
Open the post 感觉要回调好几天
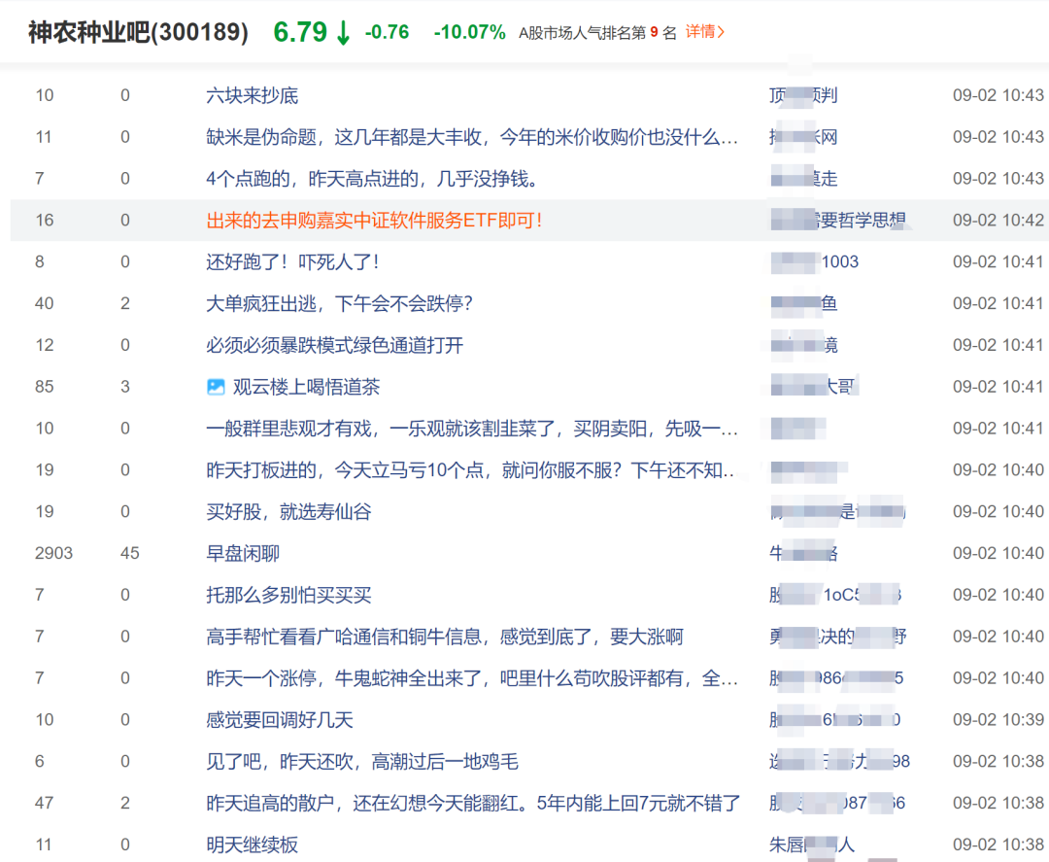tap(280, 719)
